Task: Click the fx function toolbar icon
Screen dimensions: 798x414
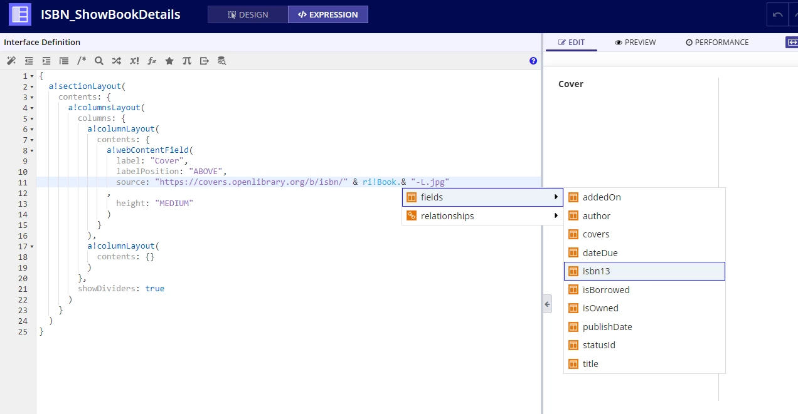Action: (x=152, y=61)
